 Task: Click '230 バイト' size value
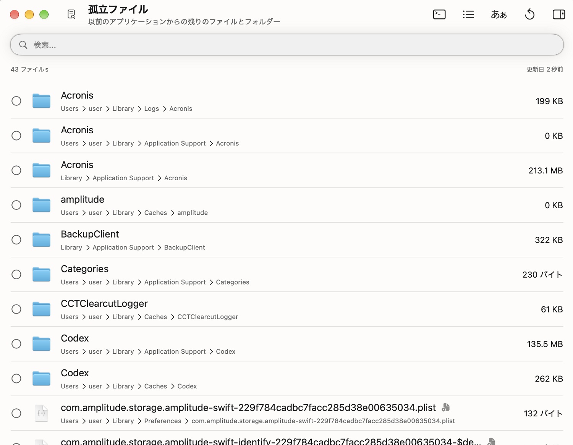tap(542, 275)
